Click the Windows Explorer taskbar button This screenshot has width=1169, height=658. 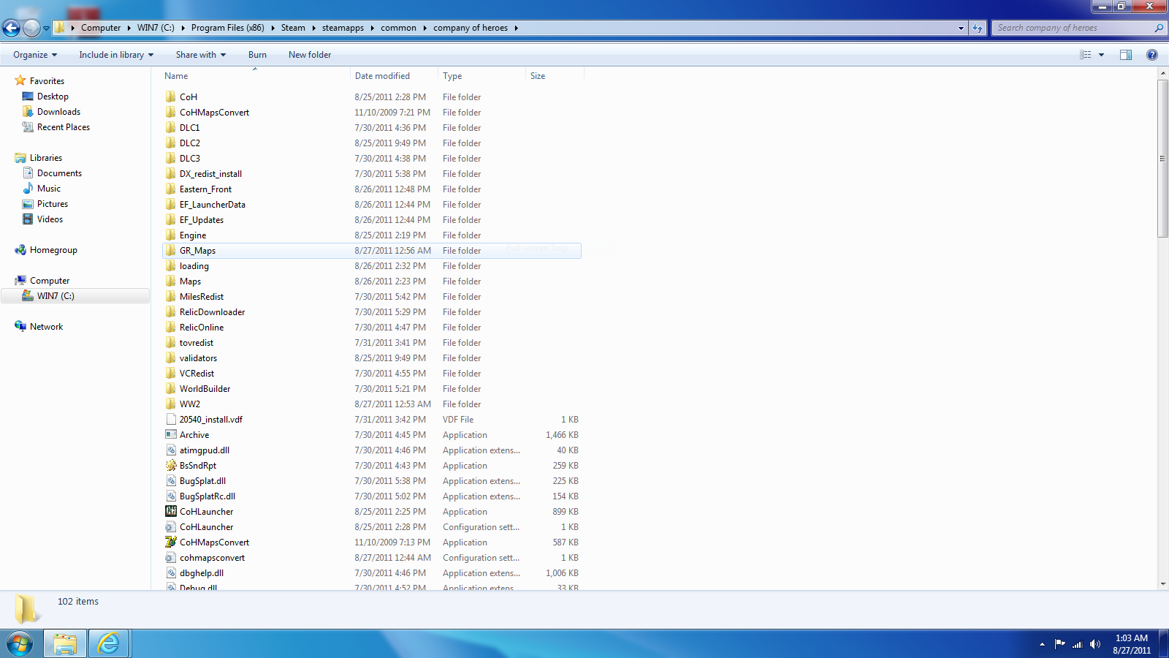click(65, 643)
